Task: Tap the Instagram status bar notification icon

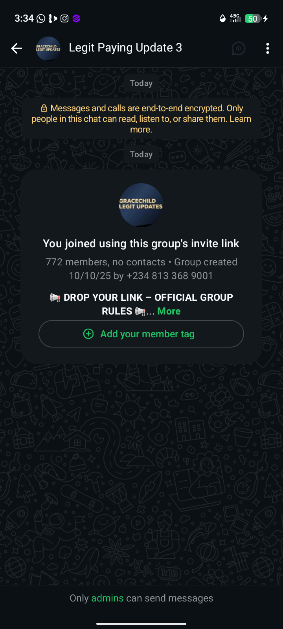Action: click(x=64, y=18)
